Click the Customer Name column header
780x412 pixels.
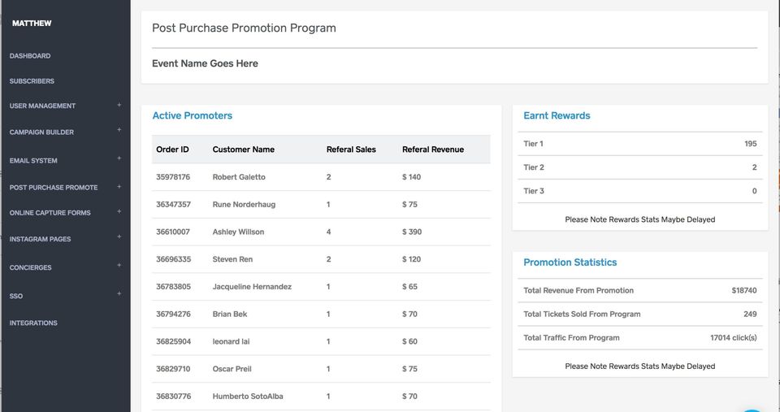tap(243, 150)
